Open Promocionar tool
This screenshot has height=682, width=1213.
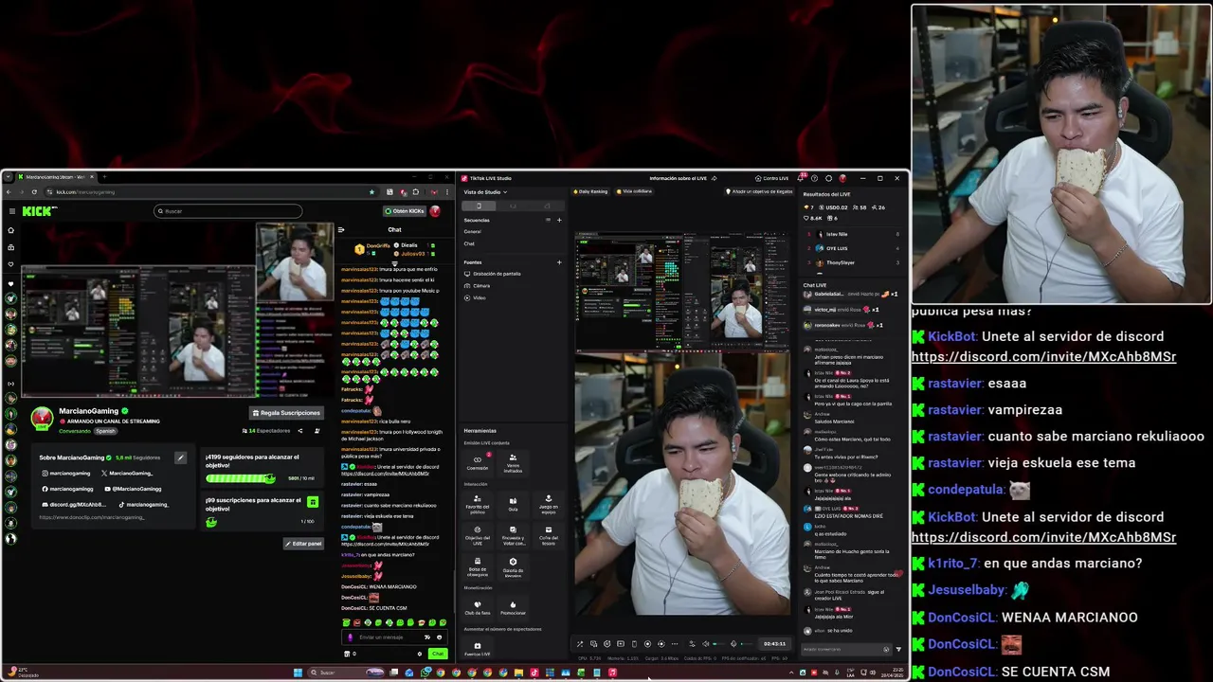point(513,608)
